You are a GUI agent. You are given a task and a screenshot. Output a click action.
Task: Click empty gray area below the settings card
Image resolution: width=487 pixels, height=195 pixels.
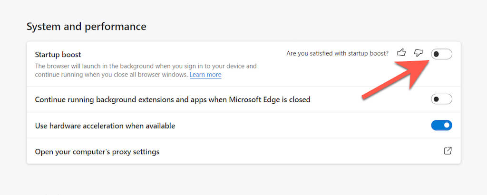(x=238, y=180)
